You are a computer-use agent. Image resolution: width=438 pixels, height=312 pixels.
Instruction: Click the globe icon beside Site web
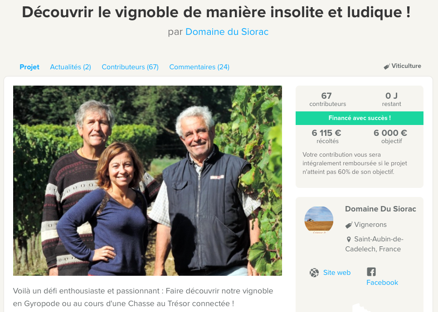click(x=314, y=273)
